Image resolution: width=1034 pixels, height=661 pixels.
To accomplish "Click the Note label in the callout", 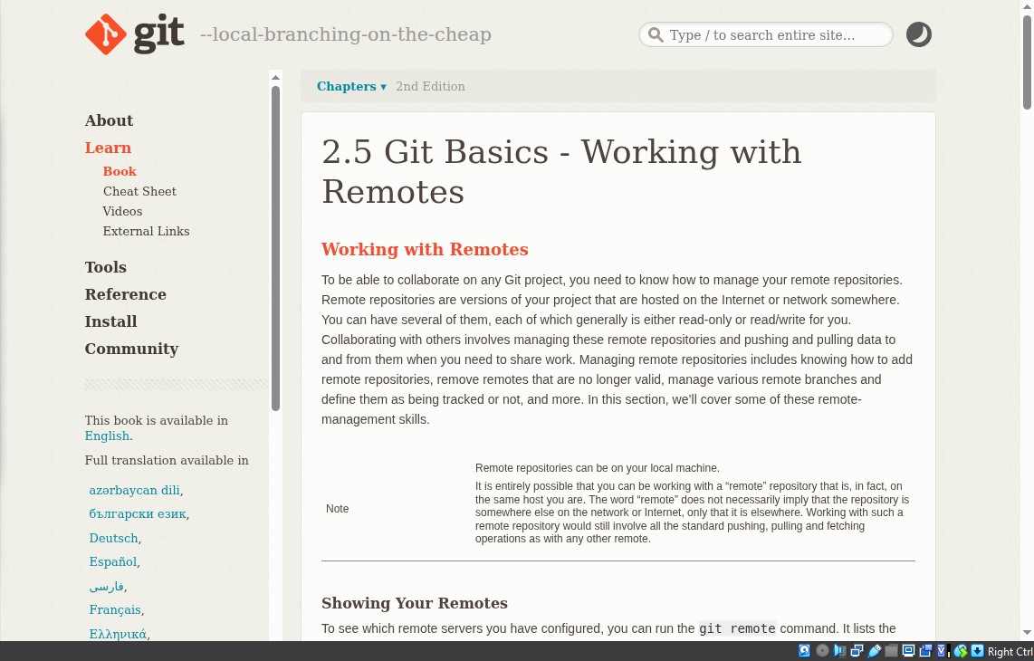I will [337, 509].
